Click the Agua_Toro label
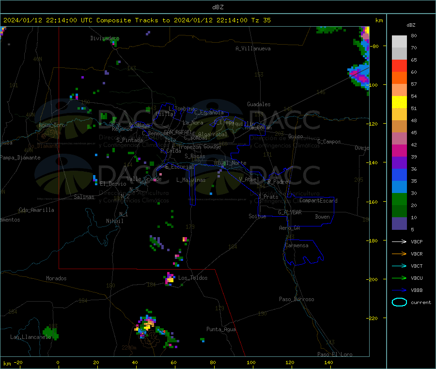The image size is (436, 369). (52, 125)
